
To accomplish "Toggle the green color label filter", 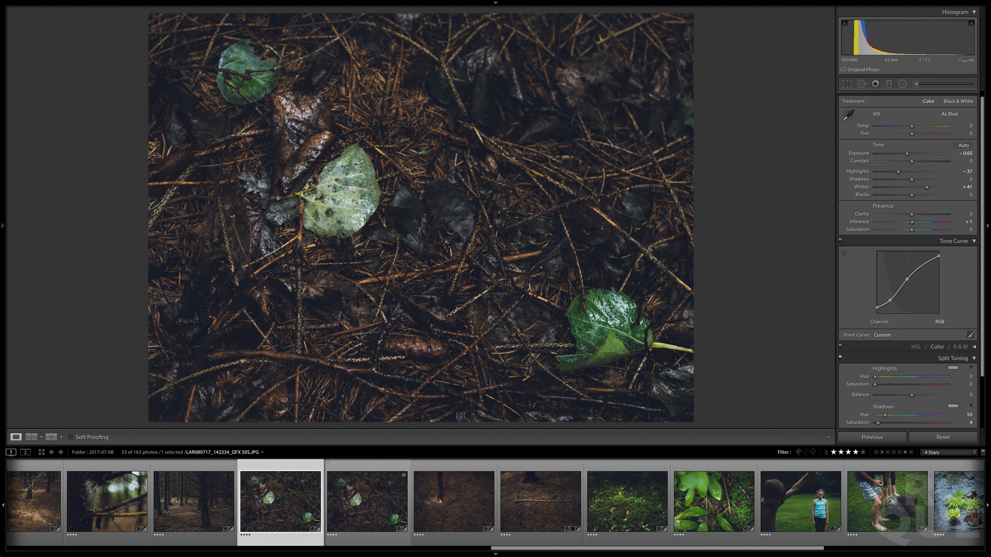I will point(888,452).
